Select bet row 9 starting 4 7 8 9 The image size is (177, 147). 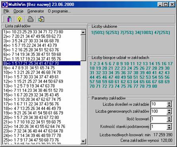[42, 68]
